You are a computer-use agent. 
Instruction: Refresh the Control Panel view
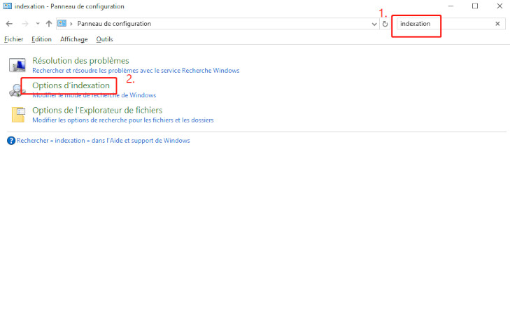[385, 24]
